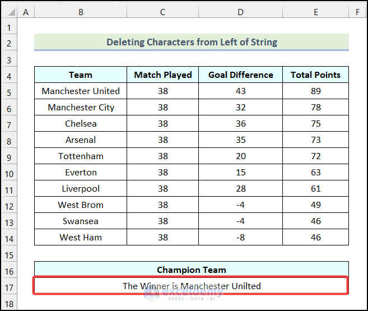This screenshot has height=311, width=368.
Task: Select the Champion Team header cell
Action: [x=192, y=270]
